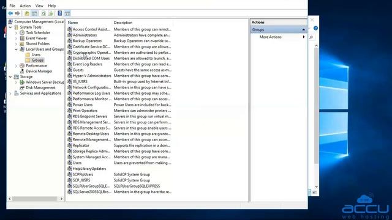392x220 pixels.
Task: Click the blue Help toolbar icon
Action: click(60, 13)
